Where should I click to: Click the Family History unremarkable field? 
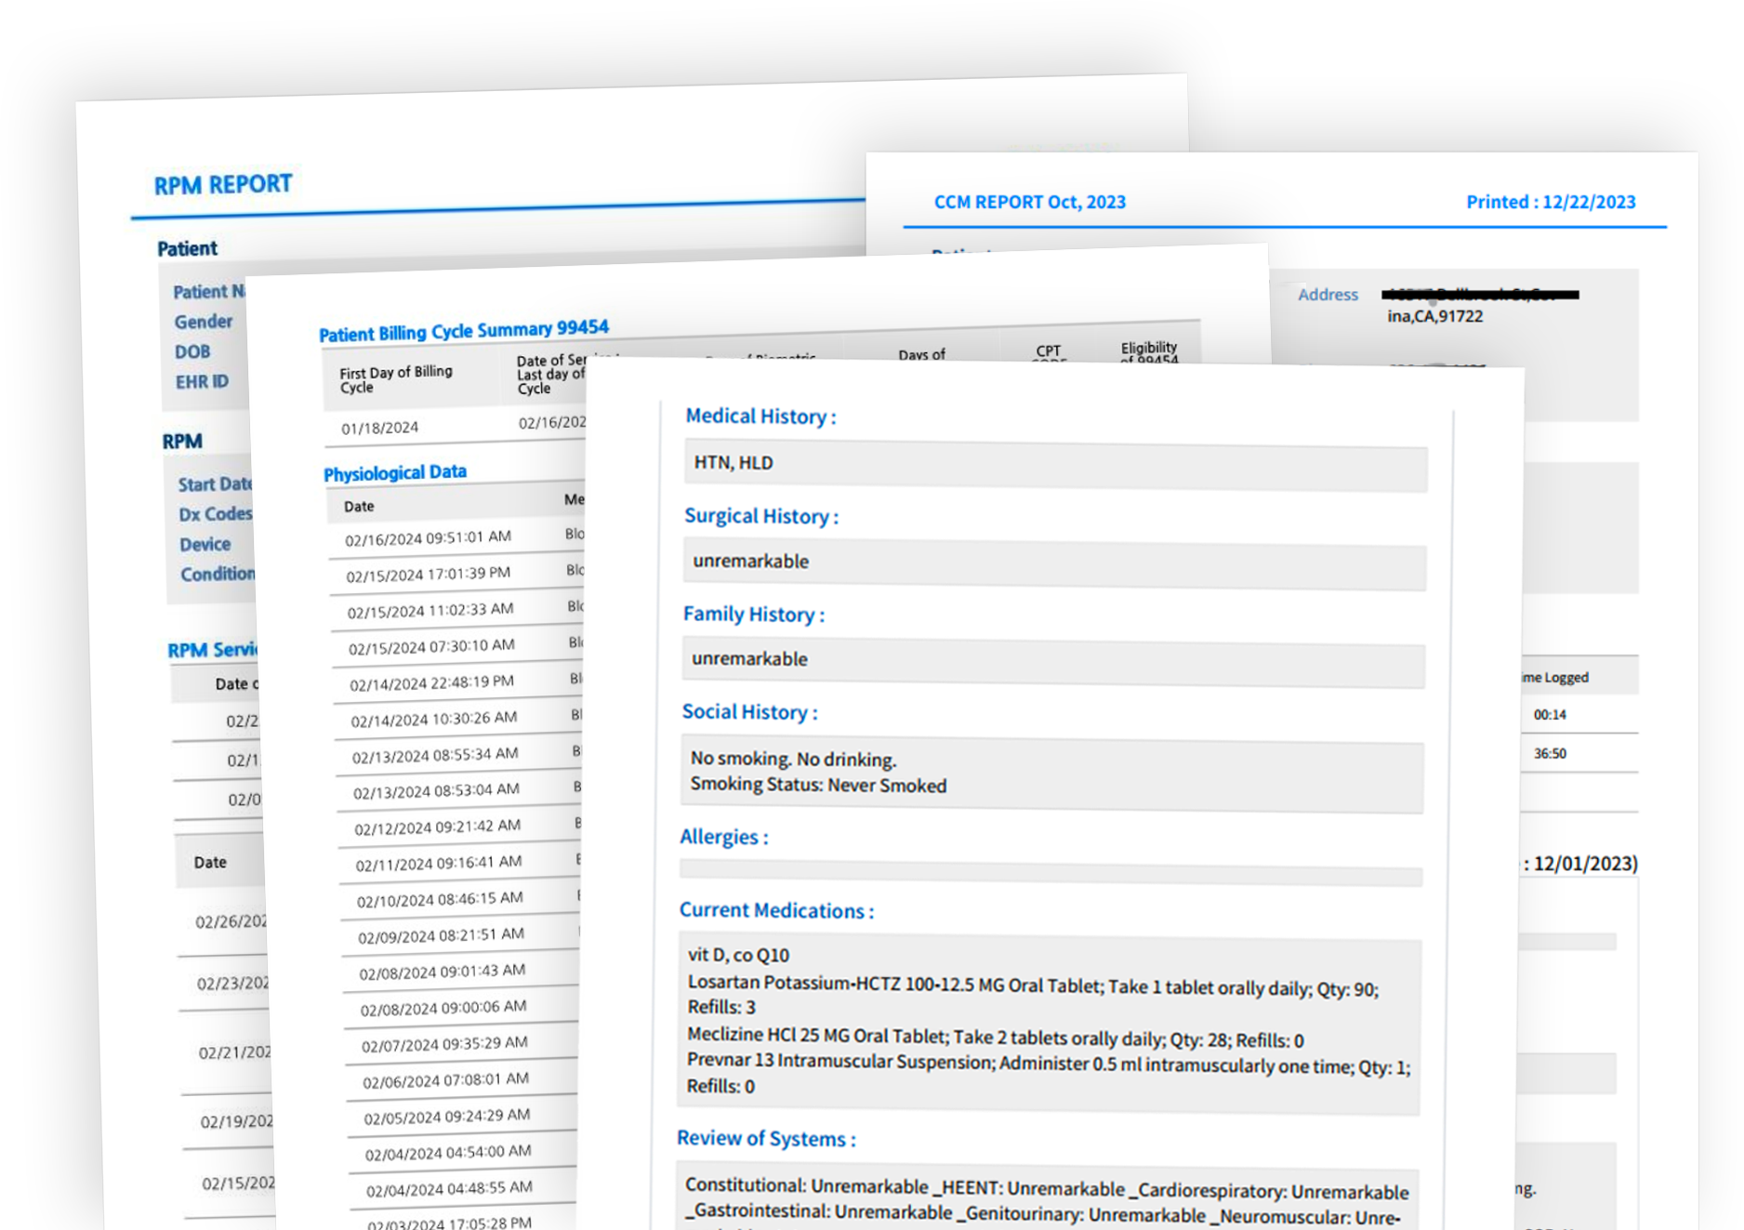[1054, 662]
